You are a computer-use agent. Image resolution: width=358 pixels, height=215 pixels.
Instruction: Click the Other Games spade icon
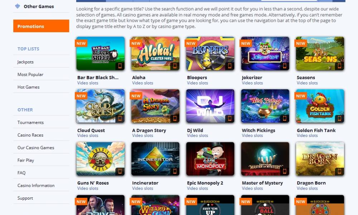click(x=18, y=6)
